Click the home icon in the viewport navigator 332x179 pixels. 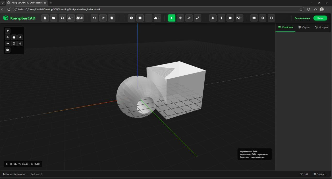pyautogui.click(x=14, y=37)
